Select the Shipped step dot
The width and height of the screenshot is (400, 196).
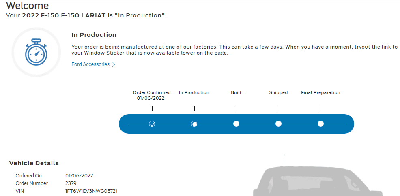[278, 124]
